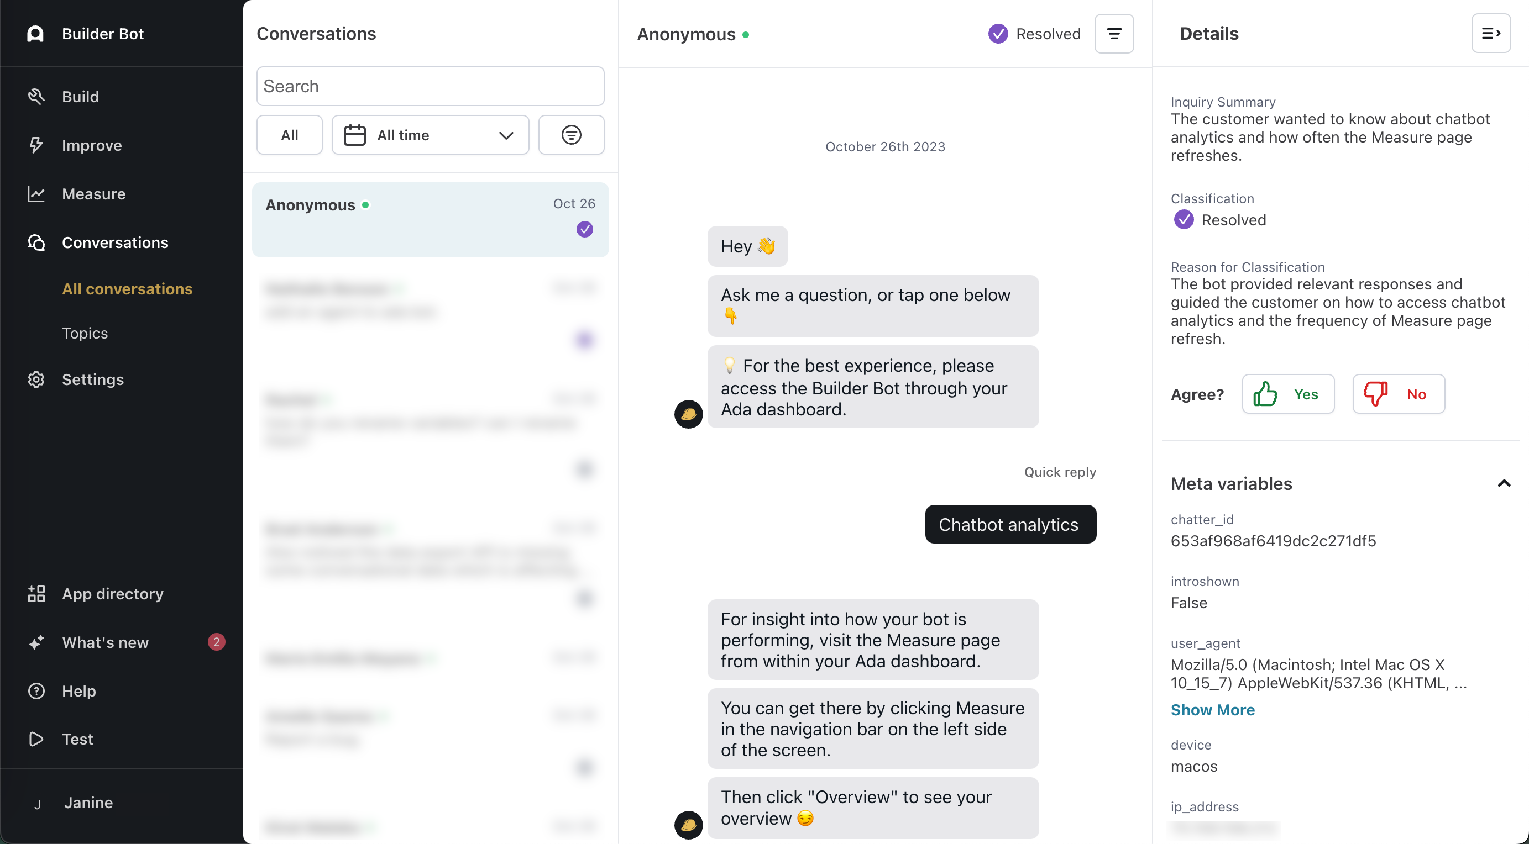The image size is (1529, 844).
Task: Open the Measure analytics page
Action: (x=93, y=194)
